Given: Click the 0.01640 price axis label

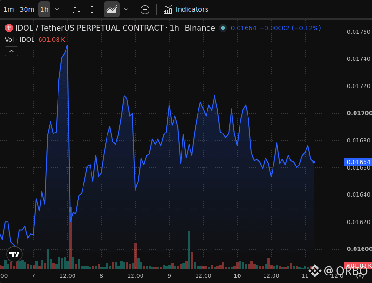Looking at the screenshot, I should click(x=358, y=195).
